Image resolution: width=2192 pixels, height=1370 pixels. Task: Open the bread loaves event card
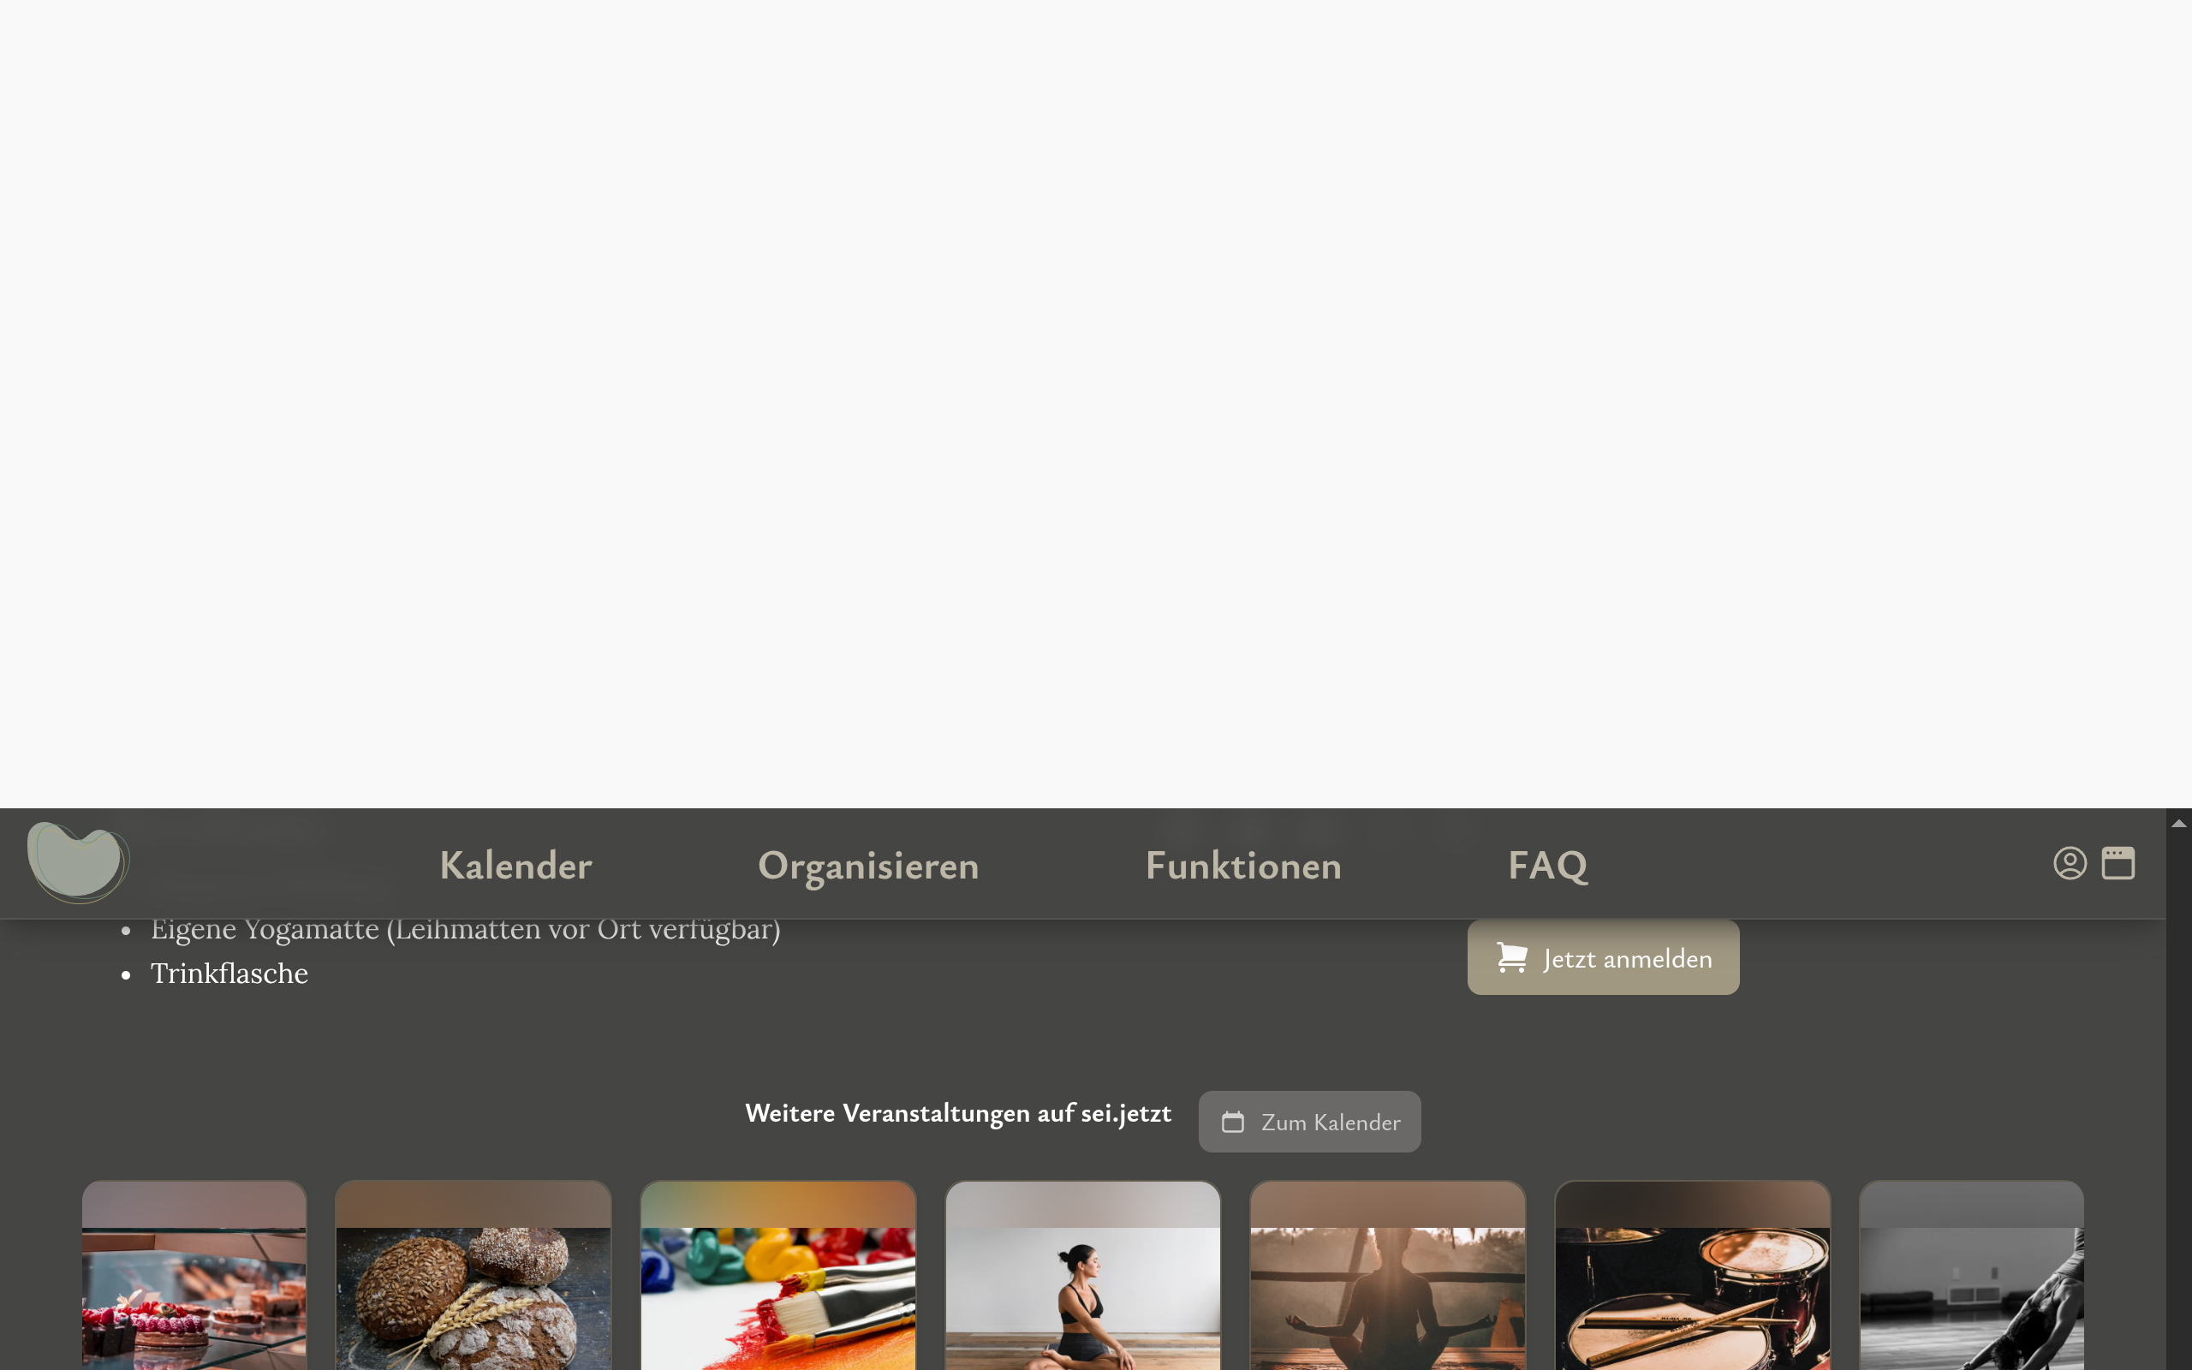click(x=473, y=1275)
